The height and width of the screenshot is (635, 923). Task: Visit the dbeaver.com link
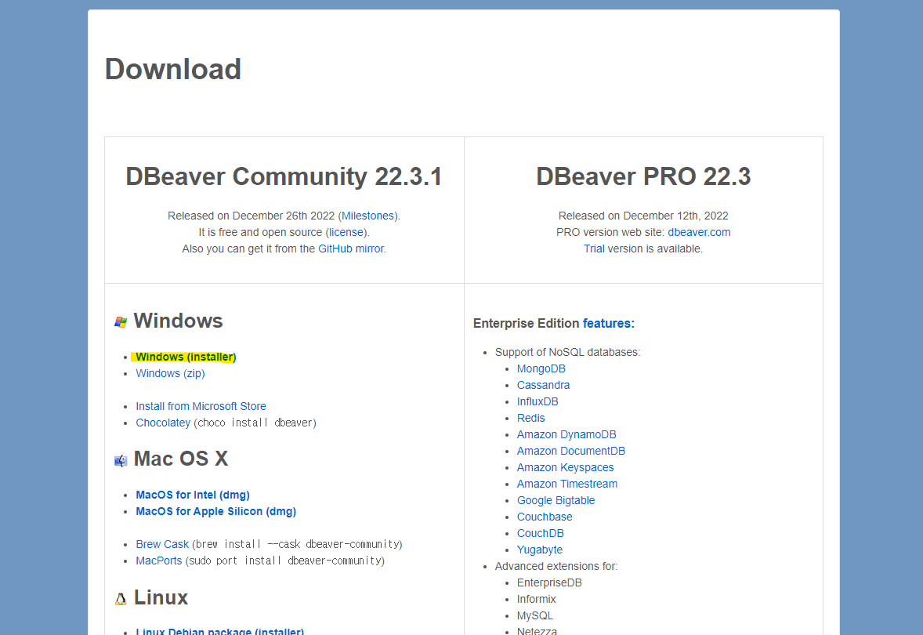(x=699, y=233)
